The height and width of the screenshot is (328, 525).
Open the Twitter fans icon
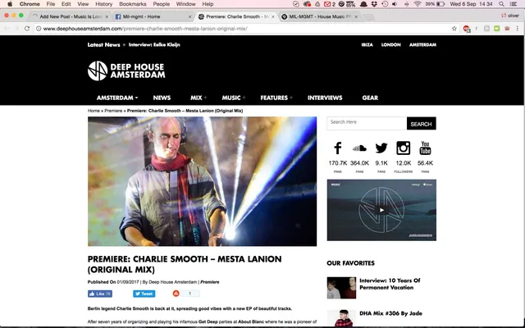pos(381,148)
